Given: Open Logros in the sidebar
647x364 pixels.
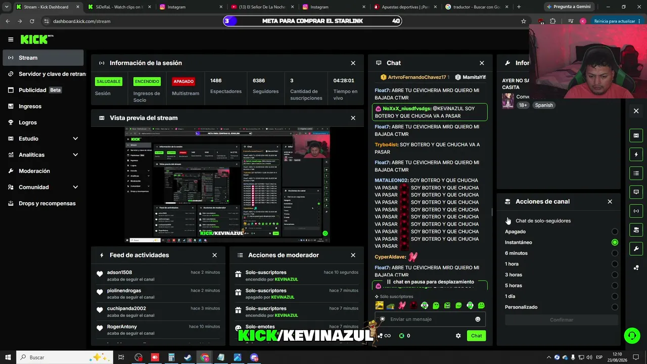Looking at the screenshot, I should 43,122.
